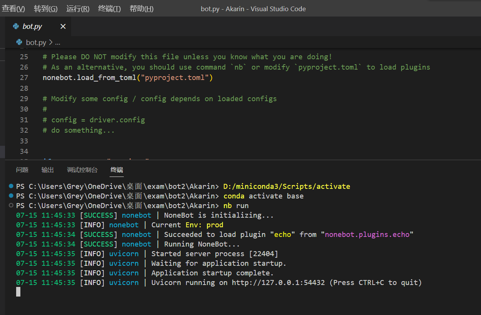Click the "Current Env: prod" log message
The width and height of the screenshot is (481, 315).
click(x=187, y=225)
